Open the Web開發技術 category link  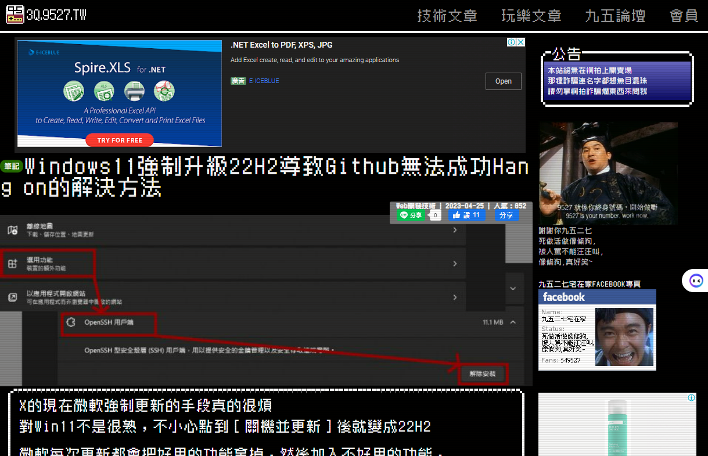[416, 206]
